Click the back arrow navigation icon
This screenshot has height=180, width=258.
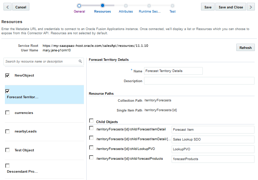tap(7, 7)
